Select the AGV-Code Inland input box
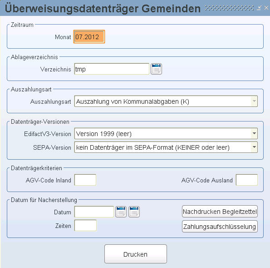The image size is (270, 268). tap(85, 180)
